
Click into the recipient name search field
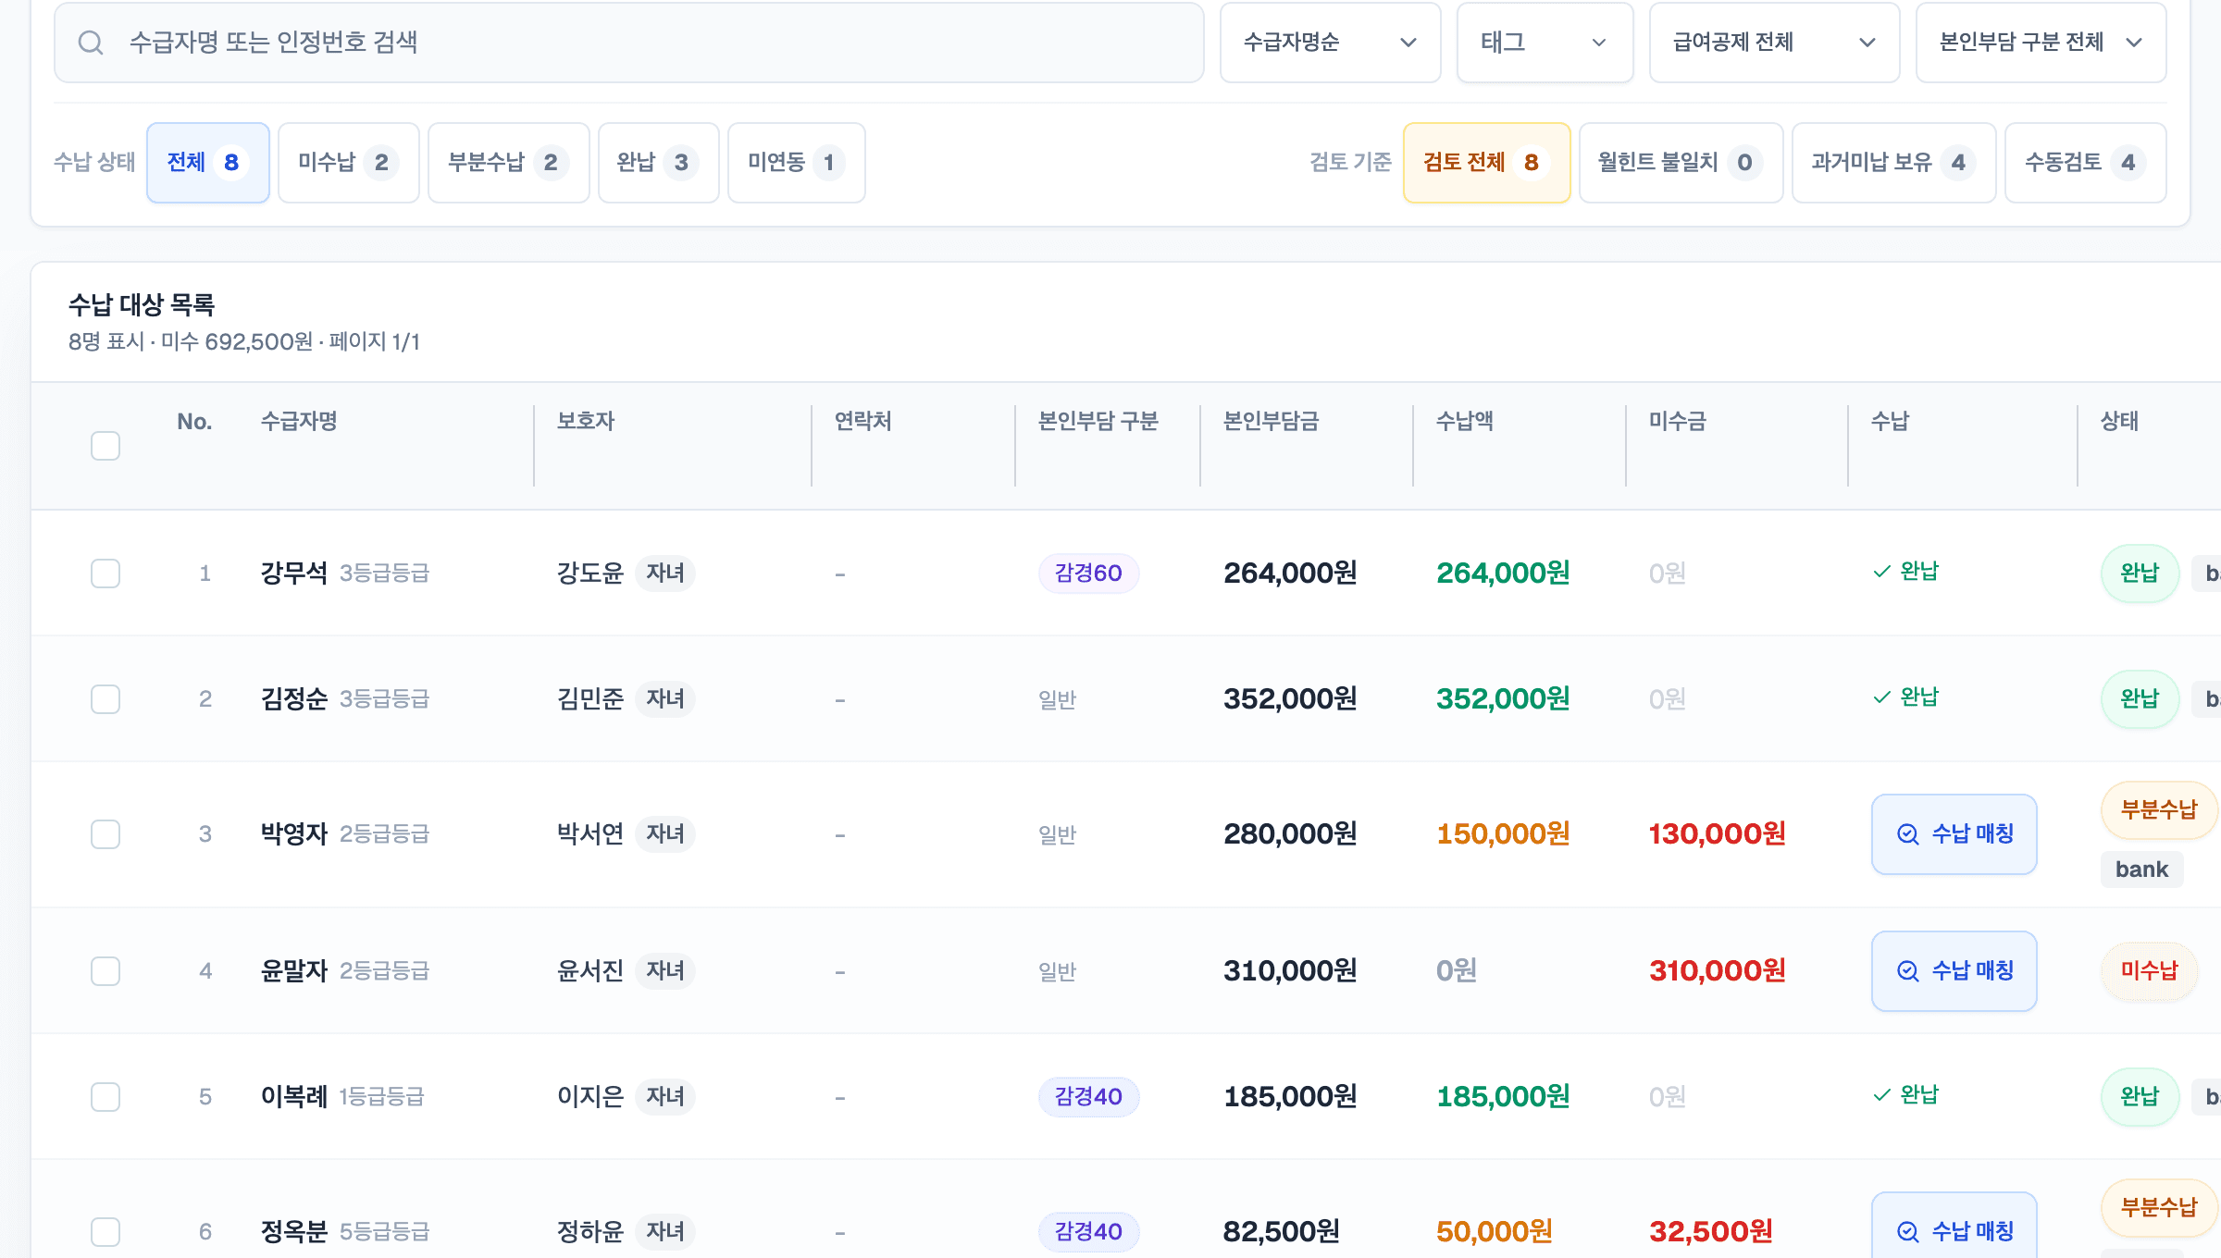[629, 43]
